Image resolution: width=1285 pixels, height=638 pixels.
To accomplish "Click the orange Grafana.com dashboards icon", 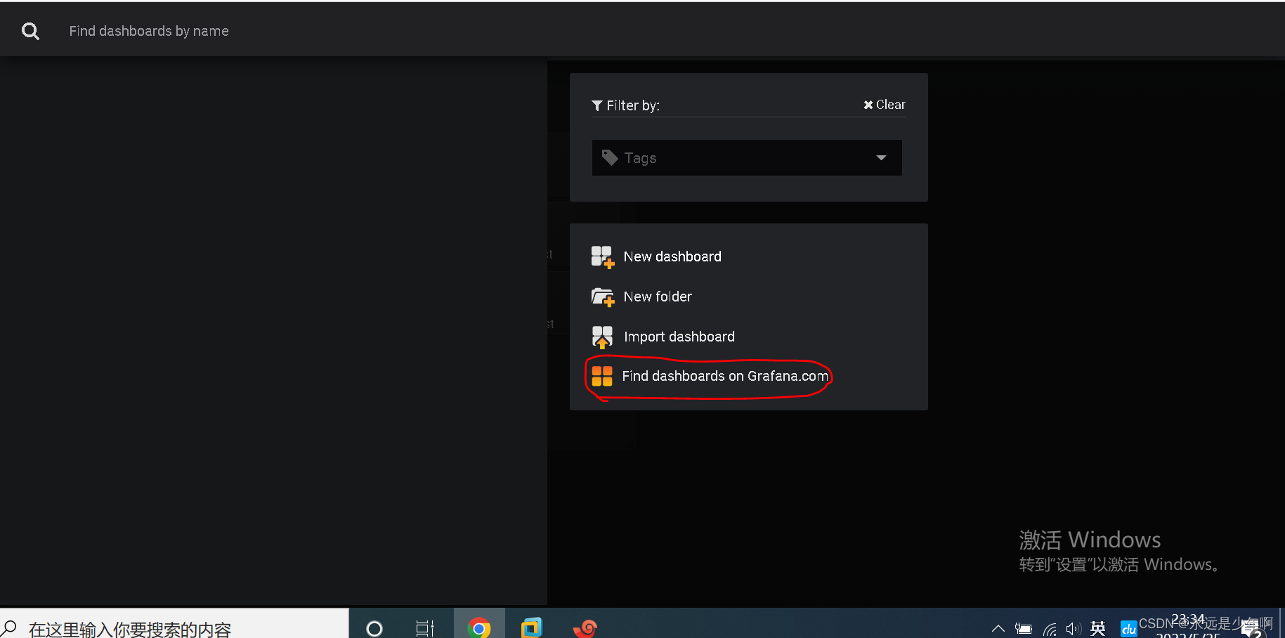I will [602, 377].
